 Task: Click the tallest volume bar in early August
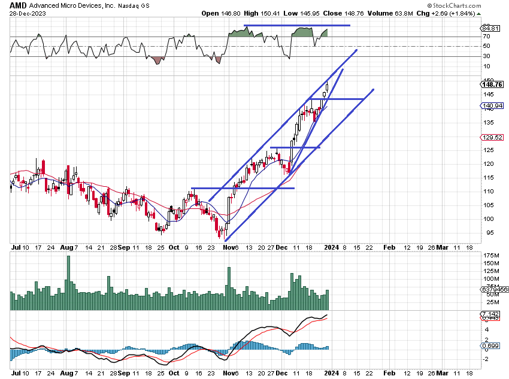click(68, 283)
